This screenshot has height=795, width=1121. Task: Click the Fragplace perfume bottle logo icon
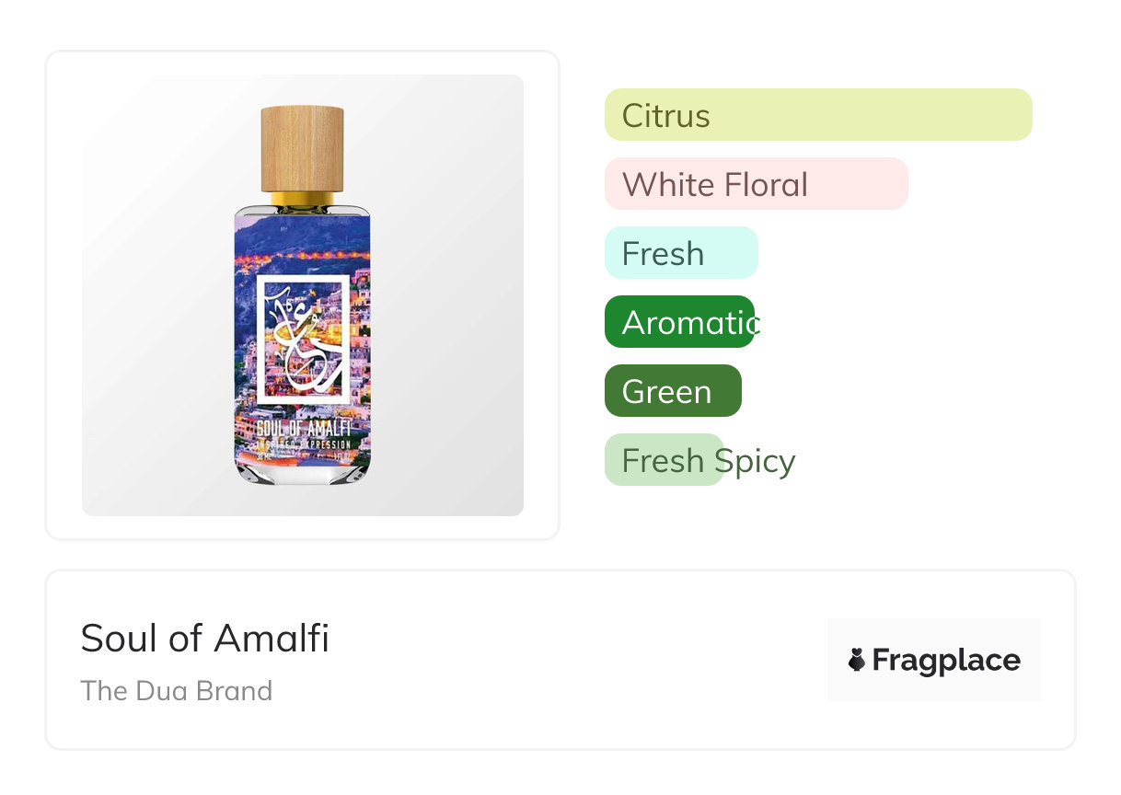pos(857,660)
